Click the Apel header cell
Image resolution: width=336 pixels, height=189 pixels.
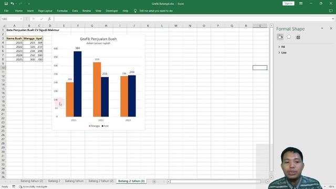39,38
